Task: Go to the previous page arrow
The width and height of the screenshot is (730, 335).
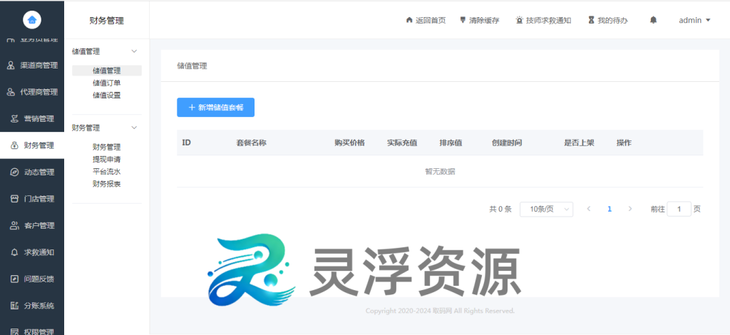Action: pyautogui.click(x=588, y=209)
